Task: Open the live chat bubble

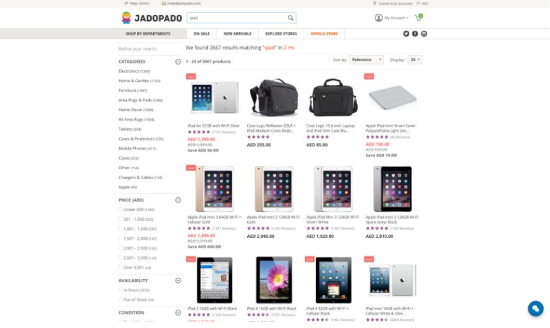Action: [x=536, y=308]
